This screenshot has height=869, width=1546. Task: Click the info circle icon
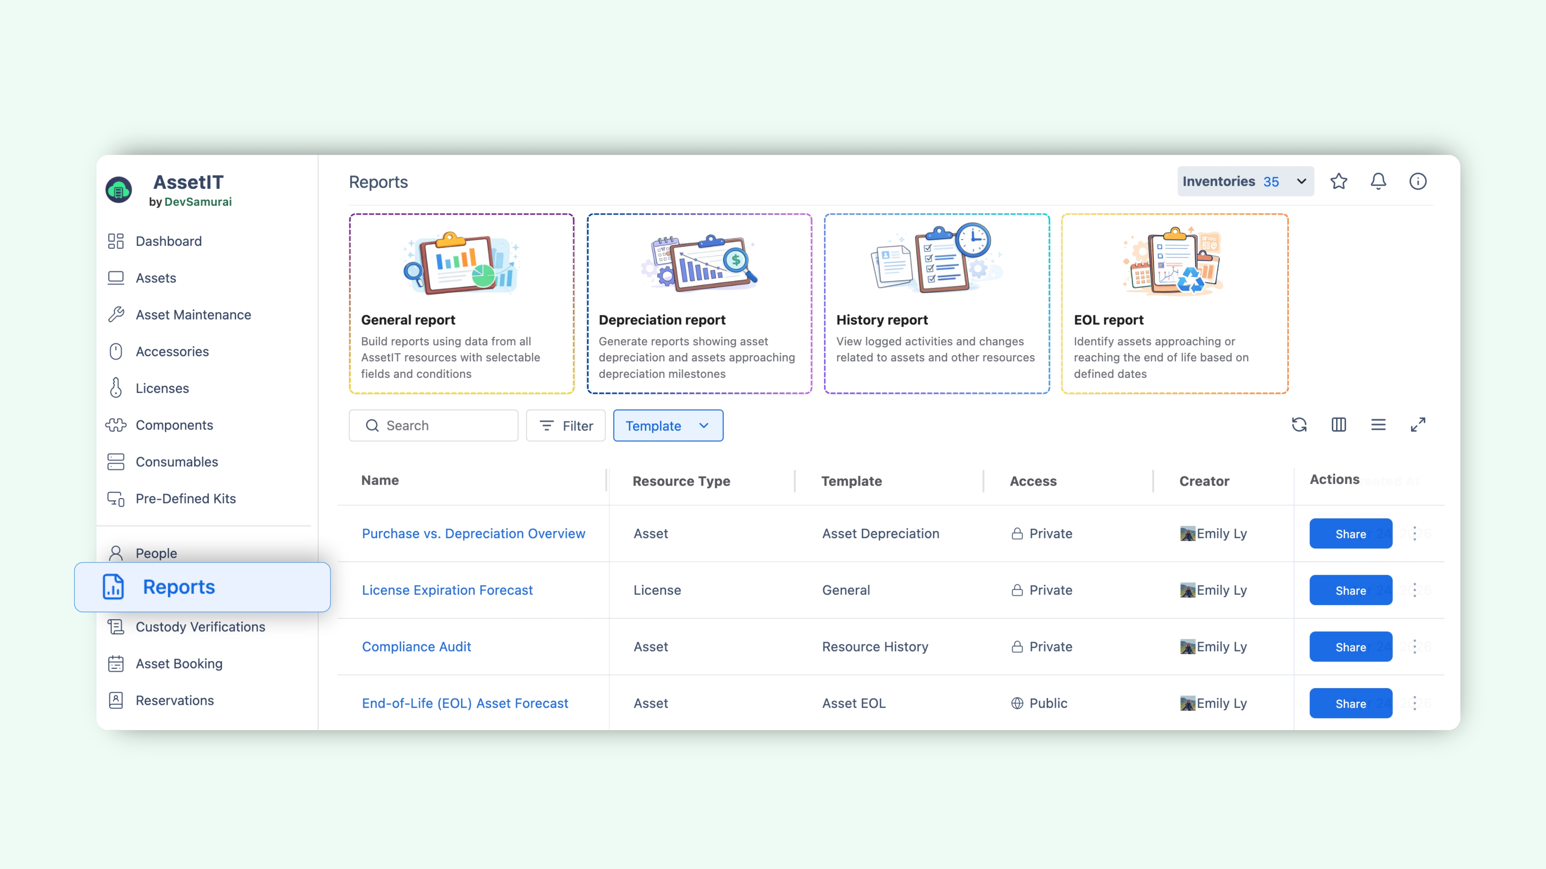1418,181
